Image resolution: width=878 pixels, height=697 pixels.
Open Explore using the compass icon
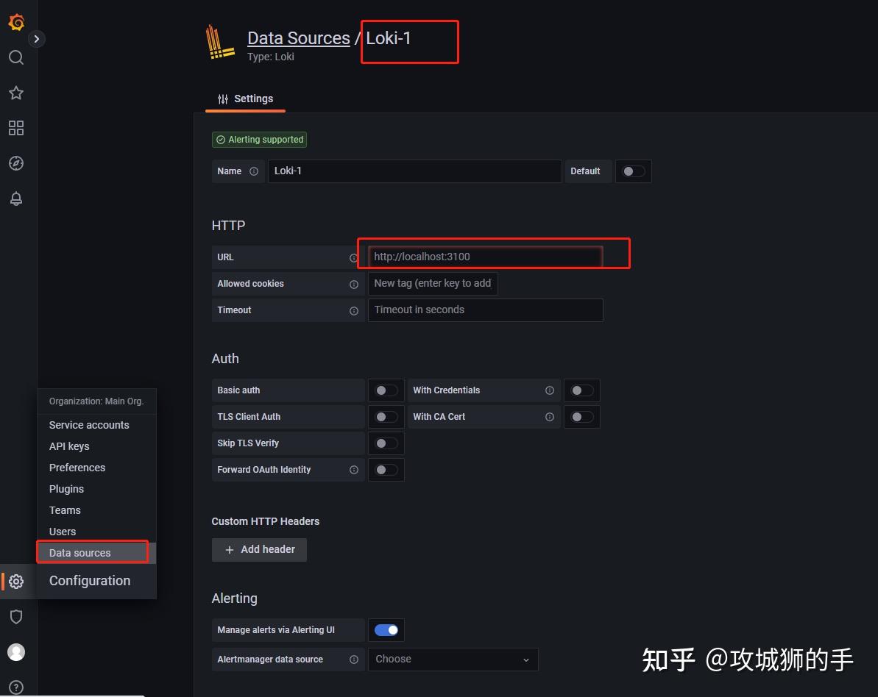16,163
